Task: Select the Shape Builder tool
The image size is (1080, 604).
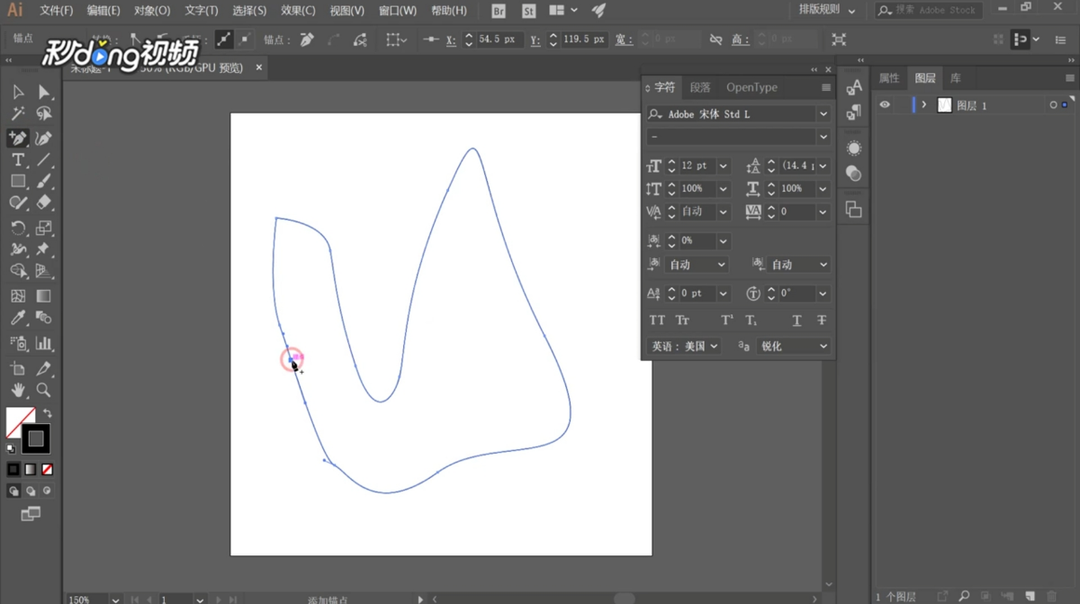Action: tap(18, 271)
